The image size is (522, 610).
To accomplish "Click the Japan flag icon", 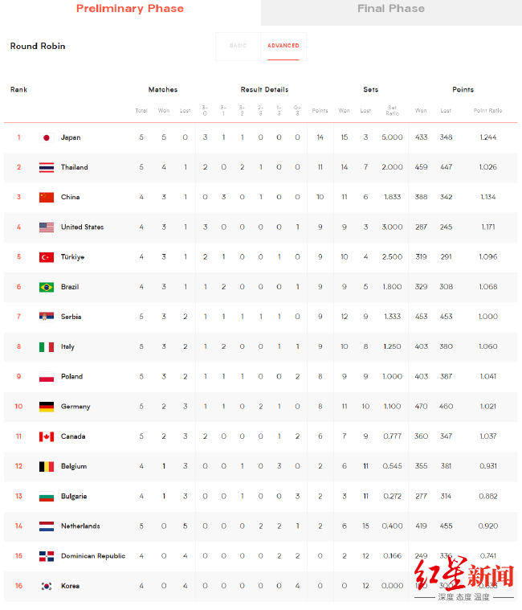I will click(x=47, y=137).
